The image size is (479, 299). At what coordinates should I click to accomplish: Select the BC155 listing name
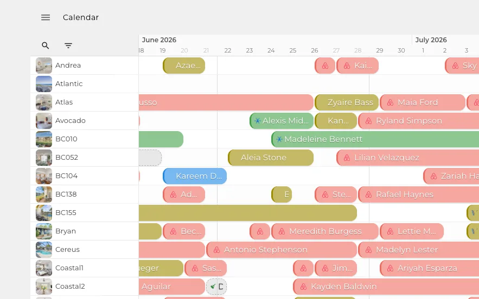pyautogui.click(x=66, y=213)
